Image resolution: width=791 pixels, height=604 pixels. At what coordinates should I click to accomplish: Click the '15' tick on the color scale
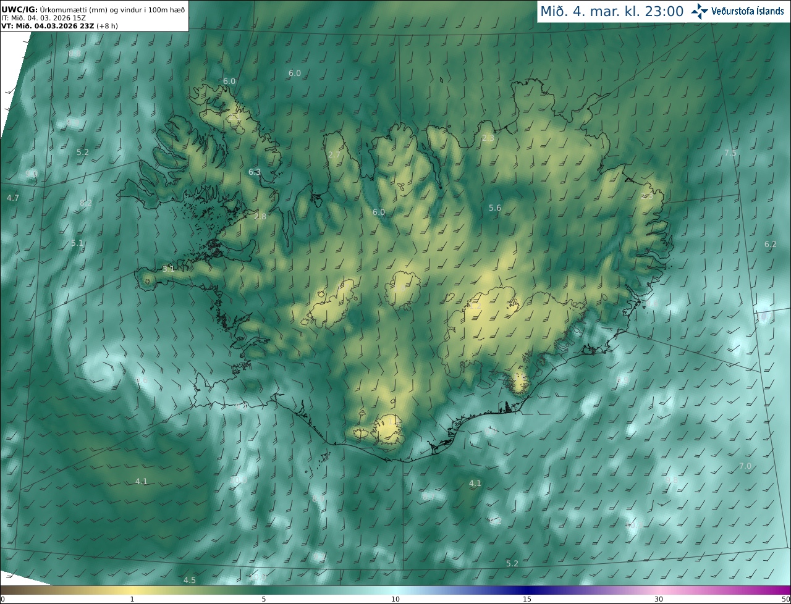[527, 599]
